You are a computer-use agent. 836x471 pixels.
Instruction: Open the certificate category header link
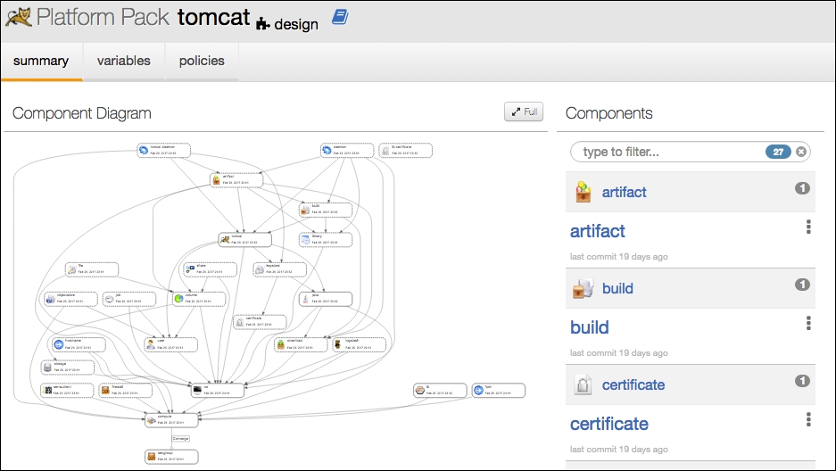[x=633, y=384]
